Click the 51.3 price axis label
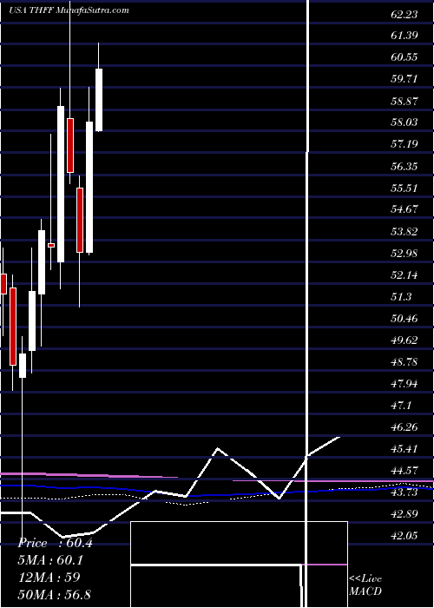Screen dimensions: 434x608 [x=401, y=297]
